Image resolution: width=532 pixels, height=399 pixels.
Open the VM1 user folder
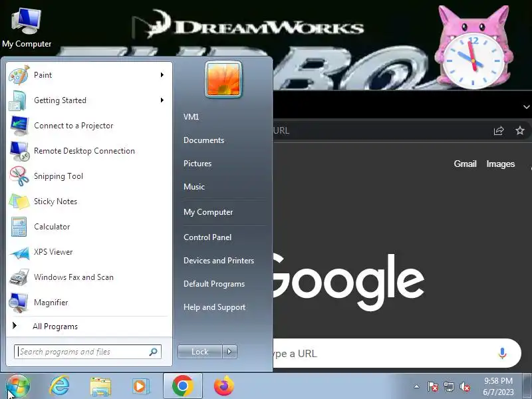[x=192, y=117]
